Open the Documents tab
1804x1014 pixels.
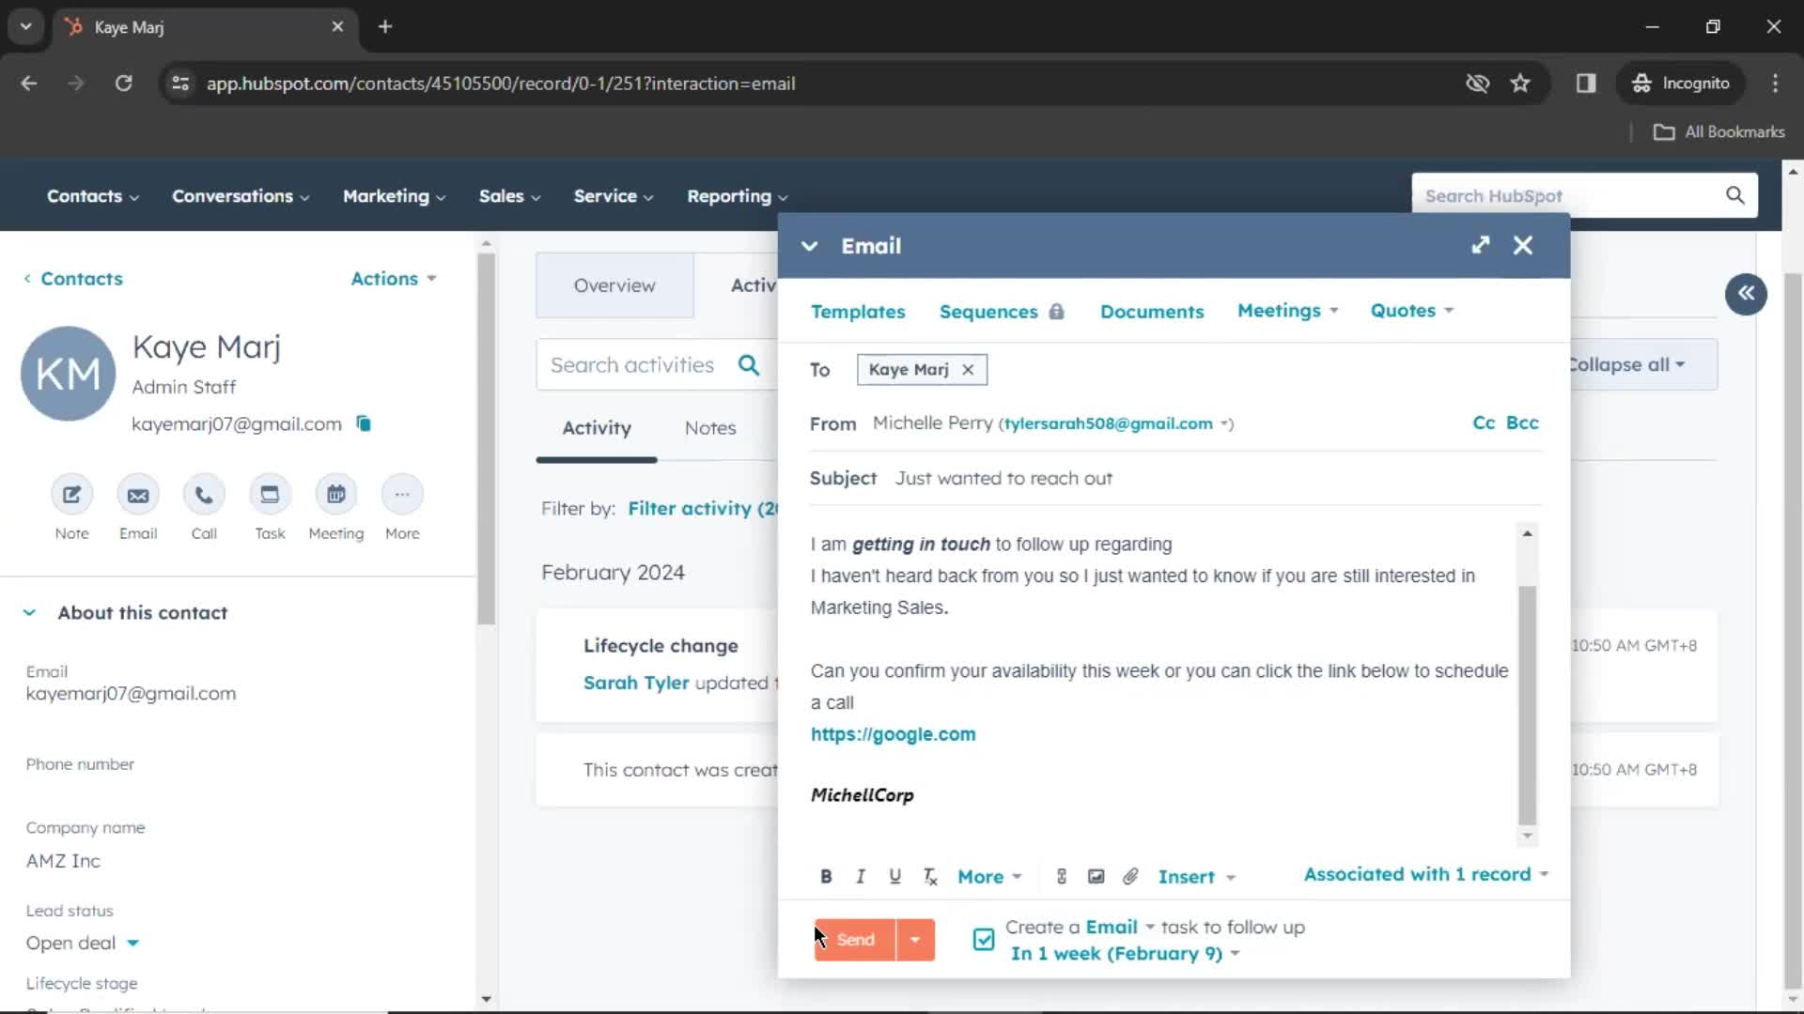(1152, 311)
